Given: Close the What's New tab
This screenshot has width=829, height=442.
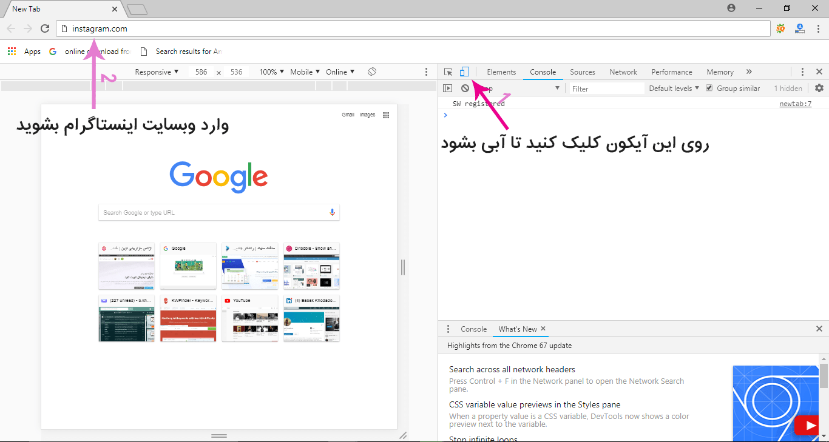Looking at the screenshot, I should click(x=544, y=329).
